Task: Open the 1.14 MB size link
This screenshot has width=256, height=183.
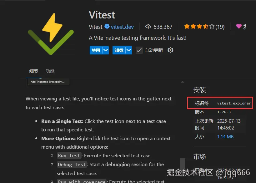Action: [x=225, y=137]
